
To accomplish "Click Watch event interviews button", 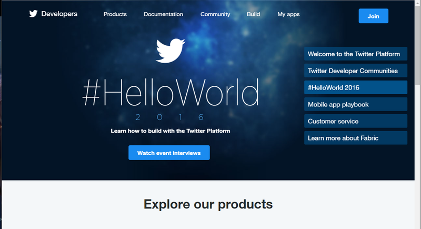I will tap(169, 153).
